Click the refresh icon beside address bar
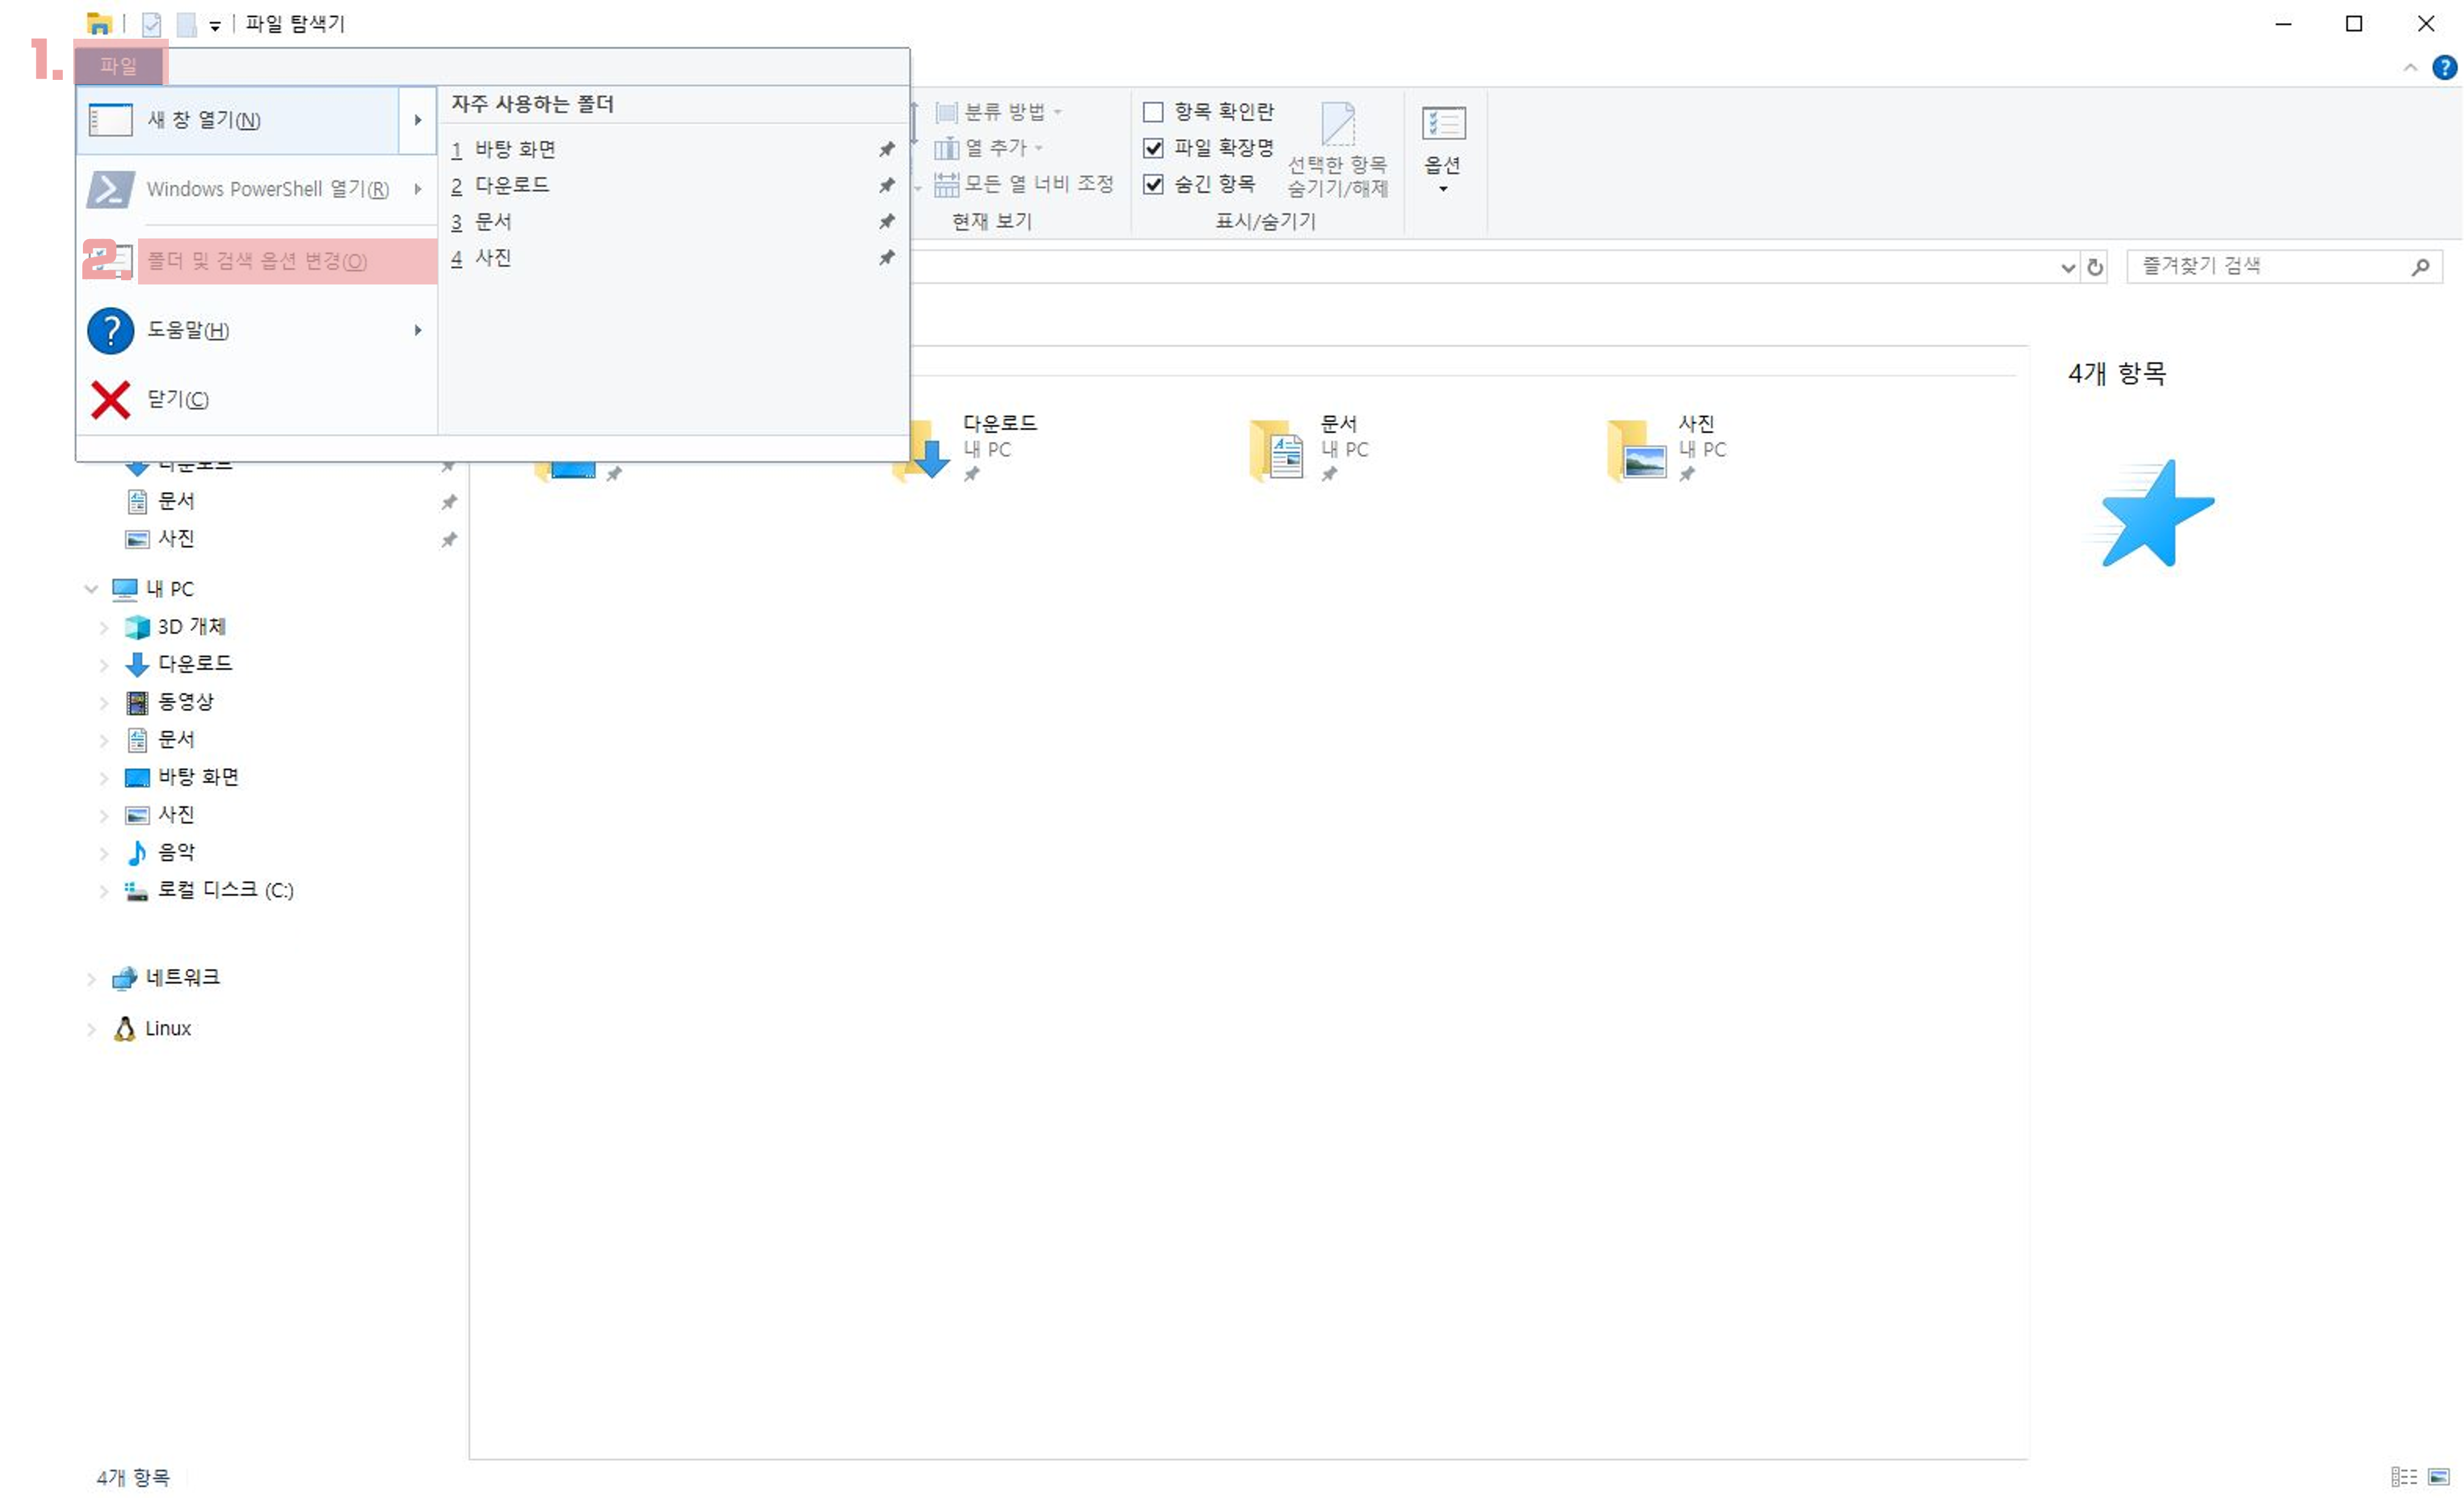Image resolution: width=2464 pixels, height=1498 pixels. (x=2094, y=267)
